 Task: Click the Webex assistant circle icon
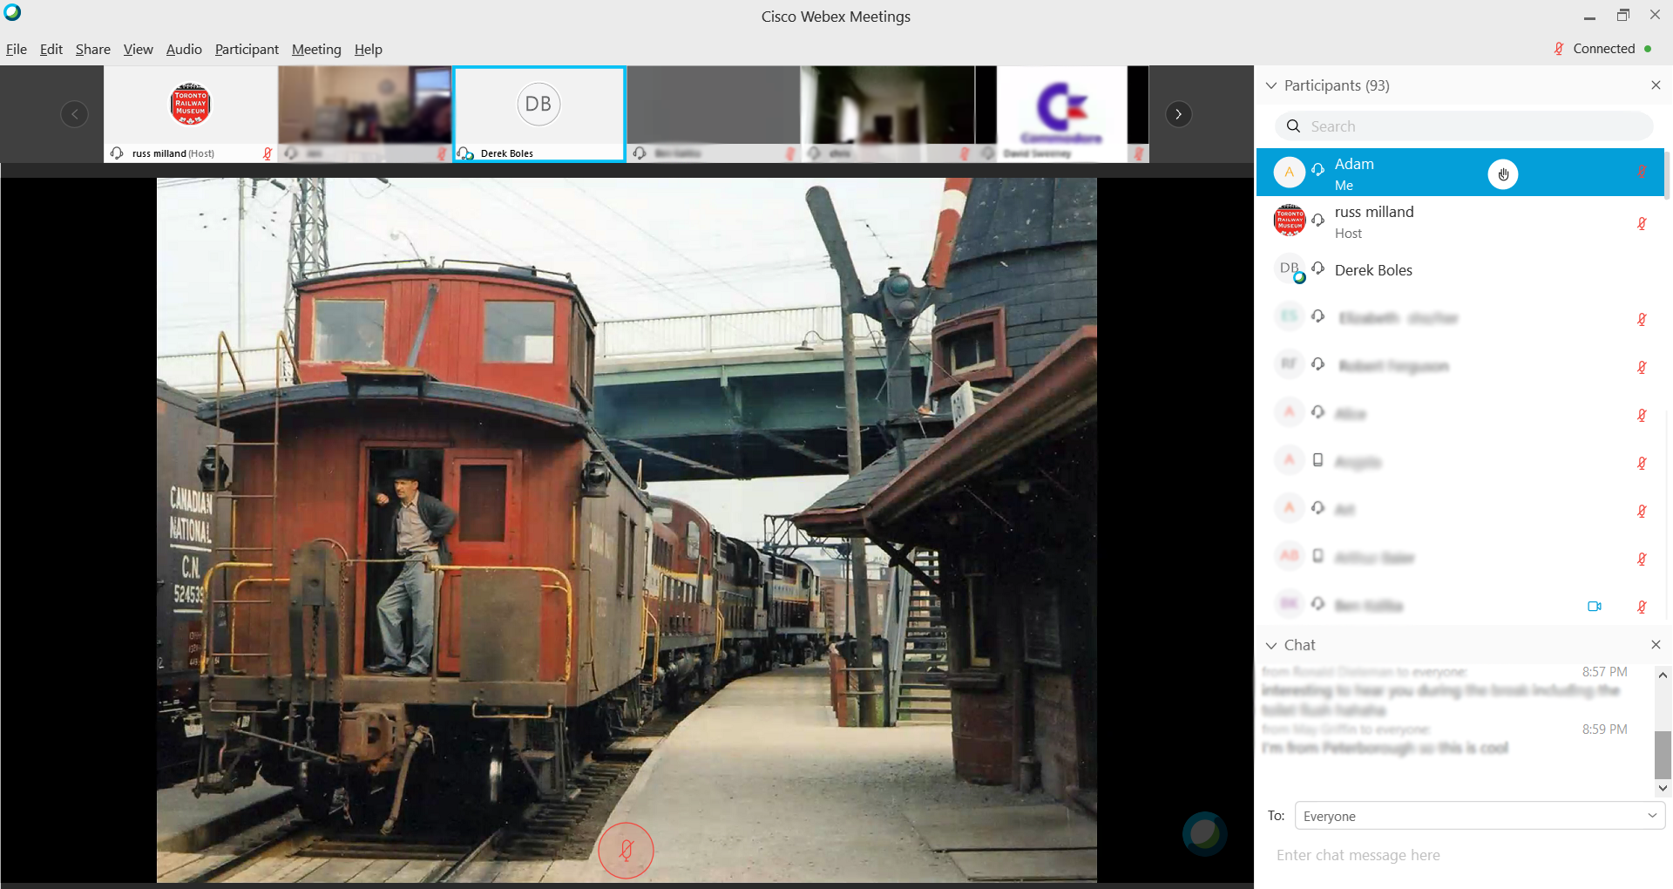[1204, 833]
